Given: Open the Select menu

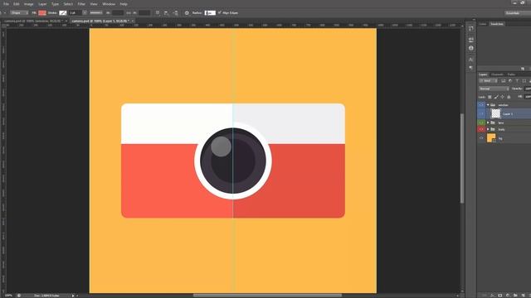Looking at the screenshot, I should click(68, 4).
